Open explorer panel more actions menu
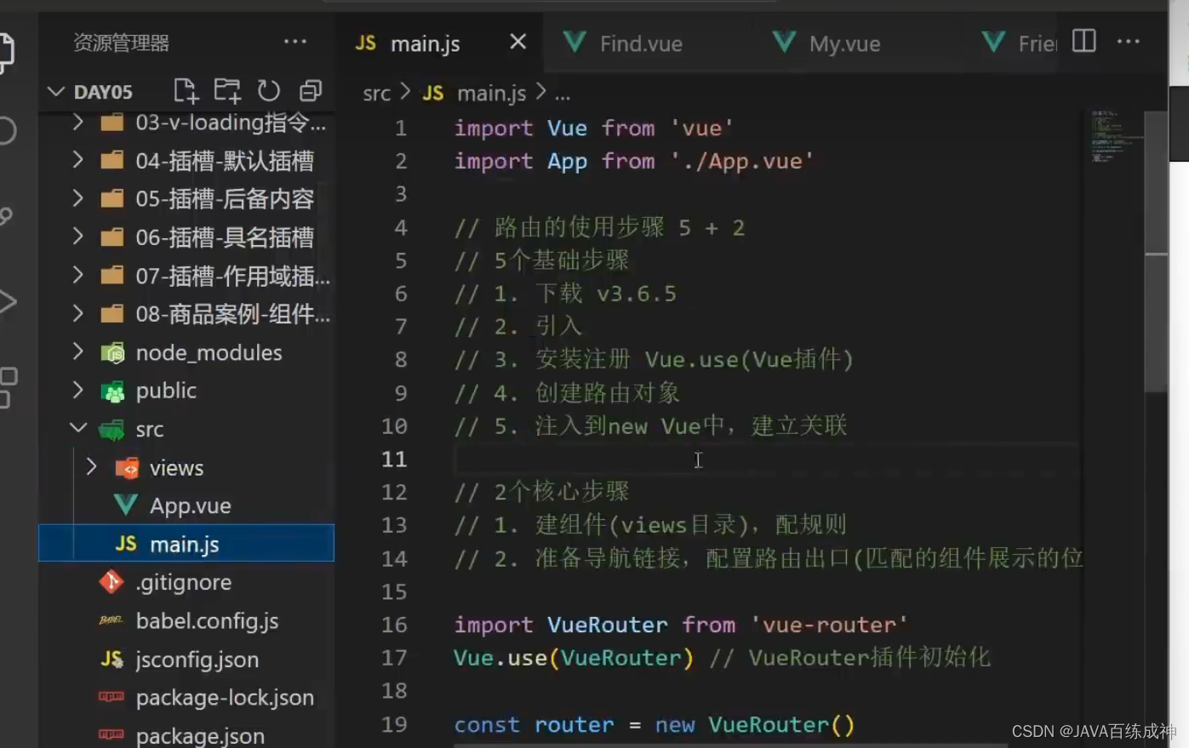Viewport: 1189px width, 748px height. tap(295, 42)
